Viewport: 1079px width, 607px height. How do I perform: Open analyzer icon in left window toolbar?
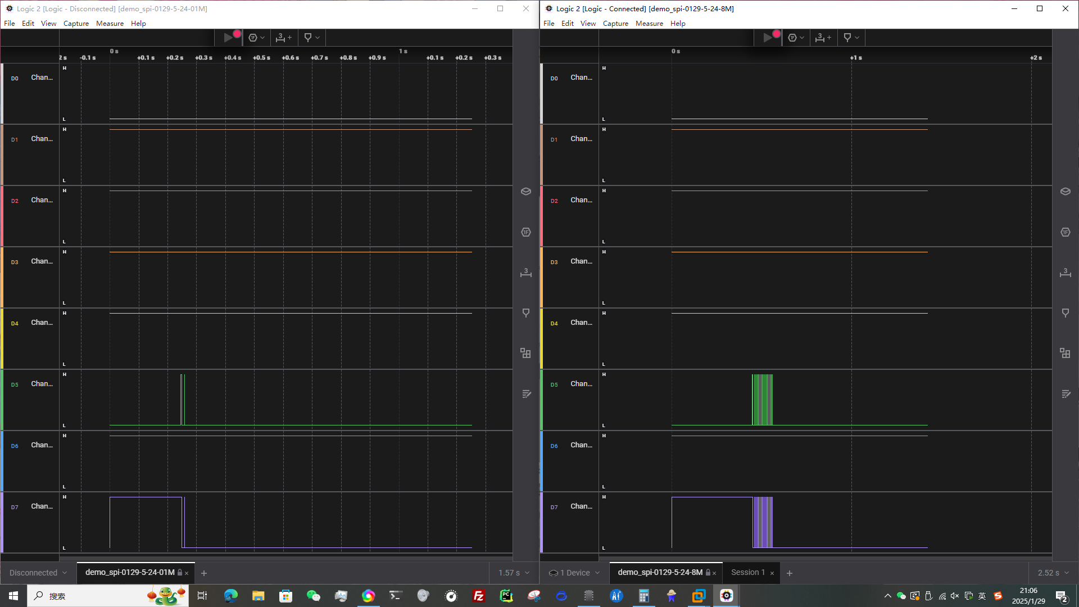(253, 38)
